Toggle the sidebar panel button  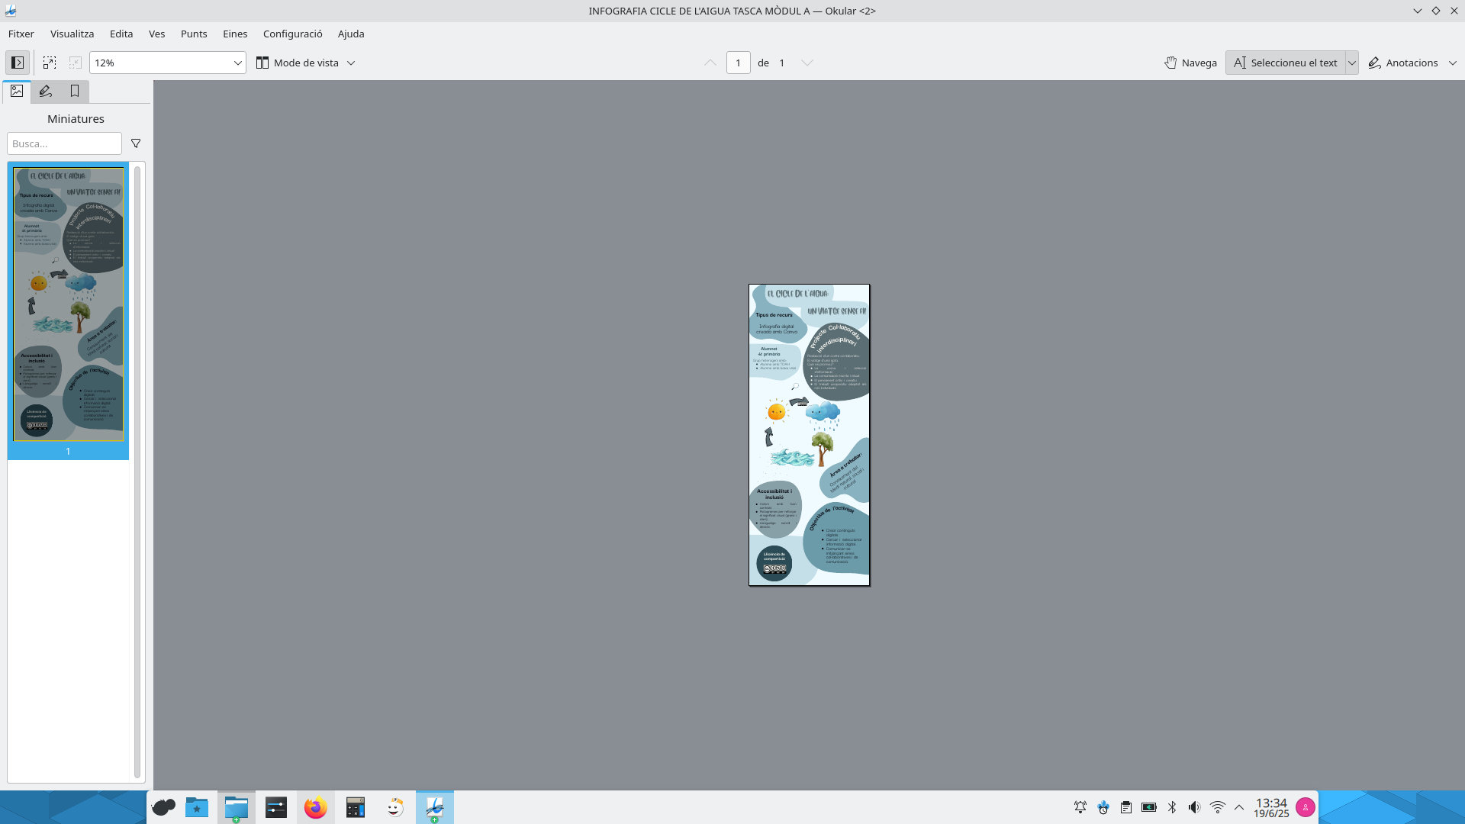pos(18,63)
